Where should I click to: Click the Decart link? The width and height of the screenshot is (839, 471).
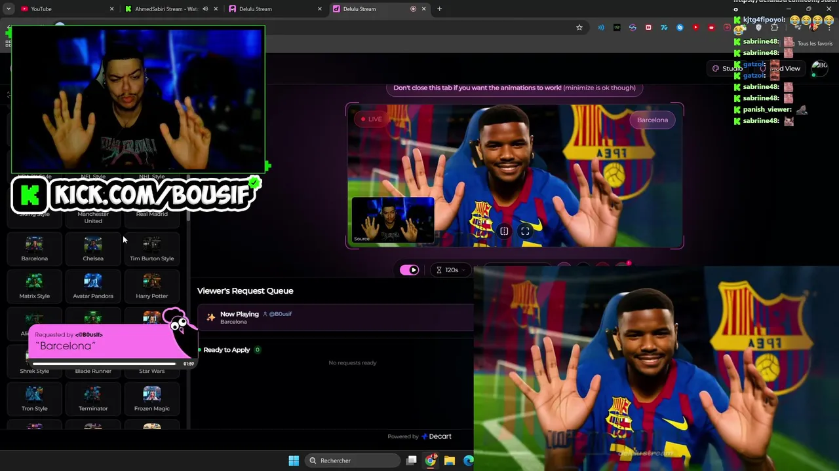pyautogui.click(x=436, y=436)
